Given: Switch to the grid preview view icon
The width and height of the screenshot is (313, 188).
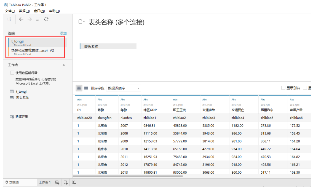Looking at the screenshot, I should [x=79, y=88].
